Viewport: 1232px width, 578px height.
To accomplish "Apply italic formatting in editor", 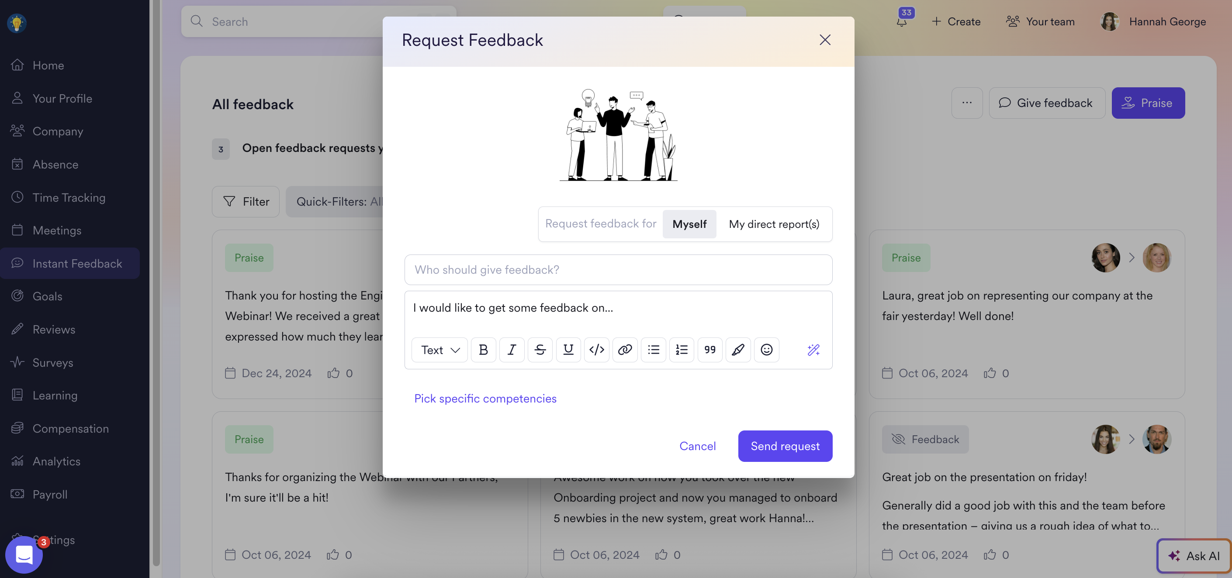I will [511, 350].
